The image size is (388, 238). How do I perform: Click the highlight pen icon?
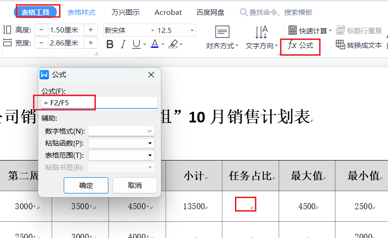(x=173, y=45)
